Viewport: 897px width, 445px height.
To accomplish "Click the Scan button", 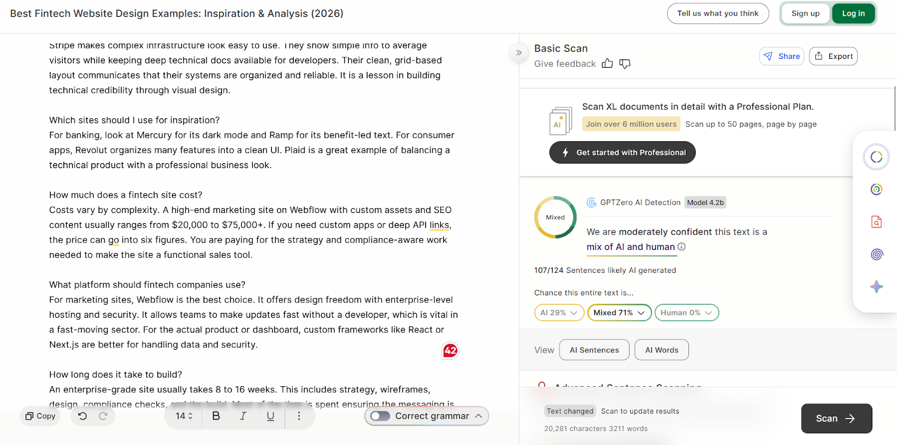I will 836,419.
